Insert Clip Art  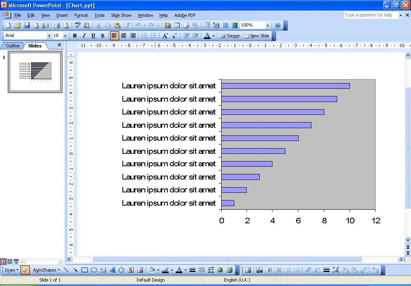(131, 270)
